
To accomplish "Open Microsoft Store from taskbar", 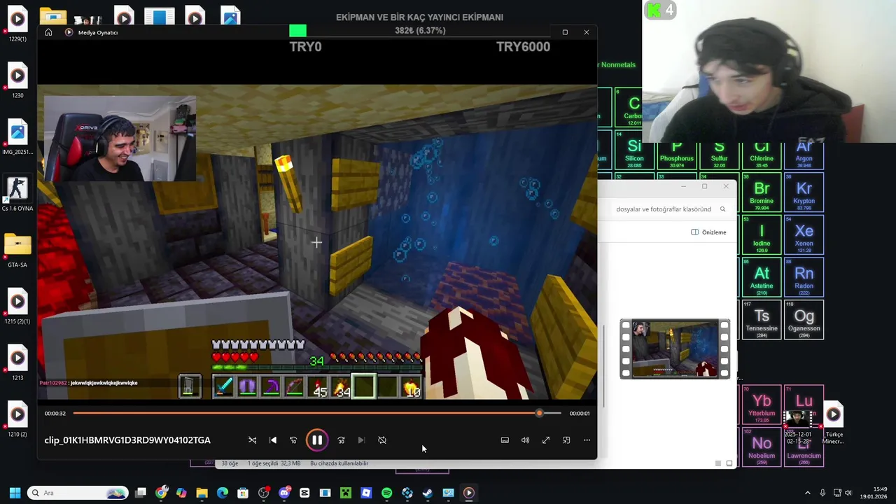I will [243, 493].
